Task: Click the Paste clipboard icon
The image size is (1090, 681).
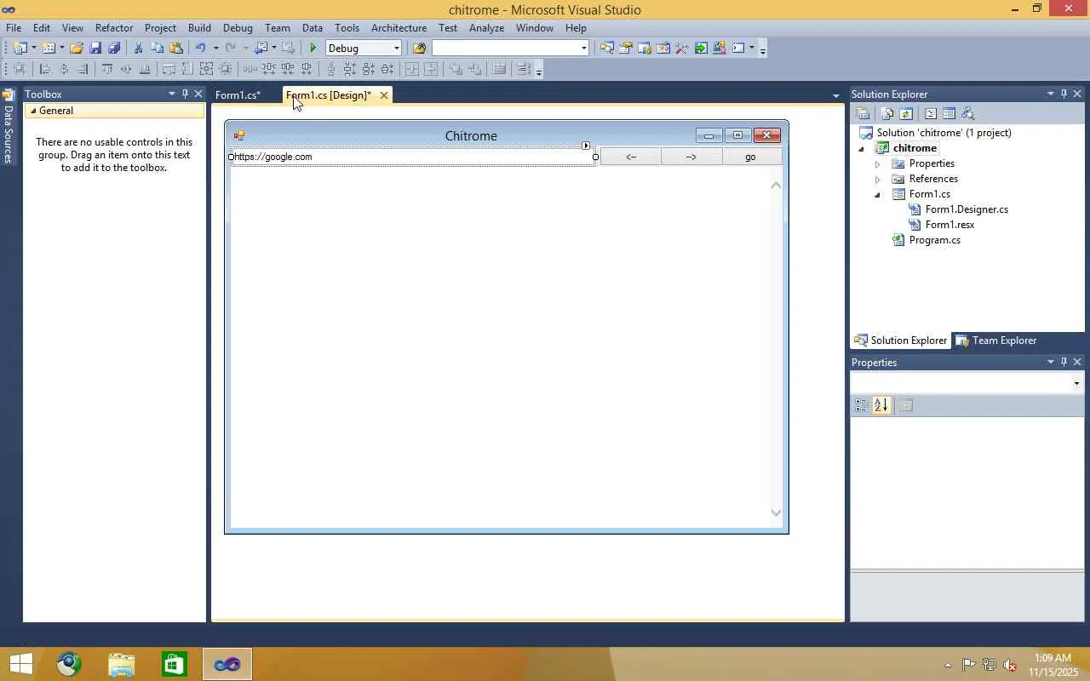Action: click(176, 49)
